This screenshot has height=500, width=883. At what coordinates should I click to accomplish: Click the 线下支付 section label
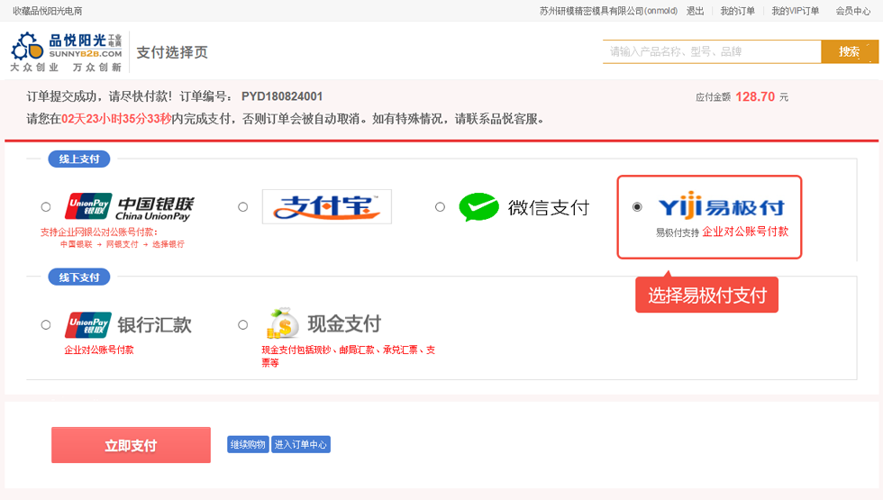point(79,277)
